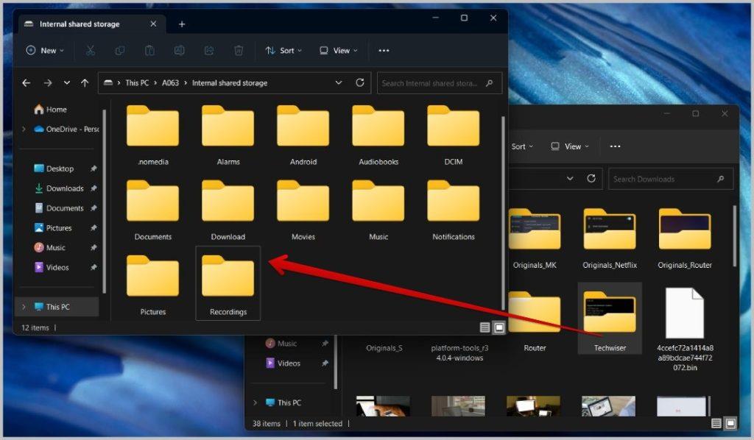Expand address history dropdown in Downloads window
Image resolution: width=754 pixels, height=440 pixels.
(570, 179)
